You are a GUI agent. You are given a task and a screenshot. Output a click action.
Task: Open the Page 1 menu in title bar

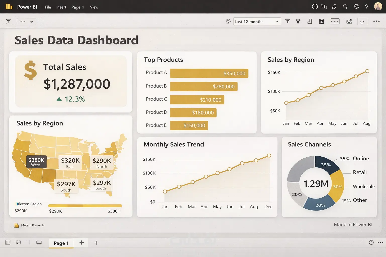(x=78, y=7)
